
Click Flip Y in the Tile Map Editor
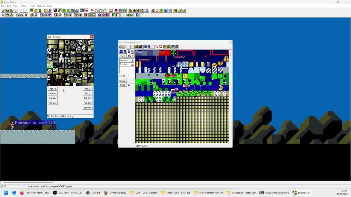[130, 56]
